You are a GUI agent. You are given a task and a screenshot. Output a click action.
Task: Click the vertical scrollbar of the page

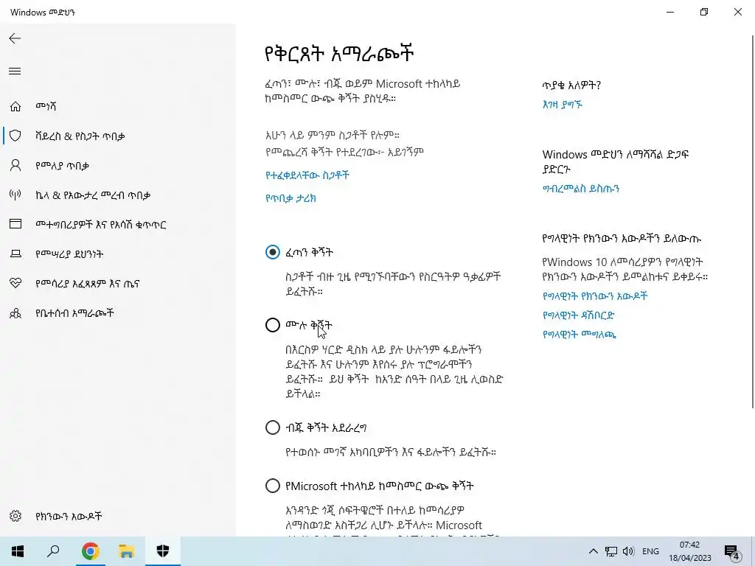tap(752, 221)
